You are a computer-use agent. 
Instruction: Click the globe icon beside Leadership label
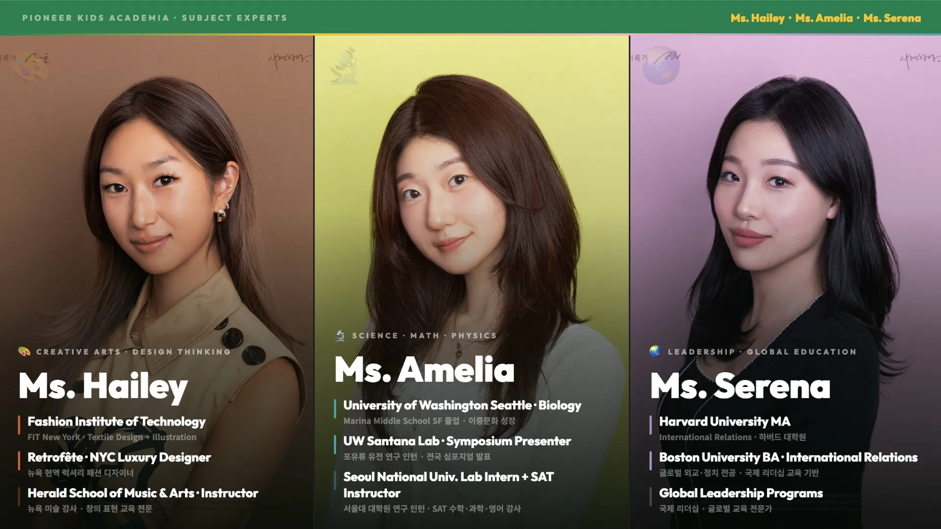click(x=655, y=351)
